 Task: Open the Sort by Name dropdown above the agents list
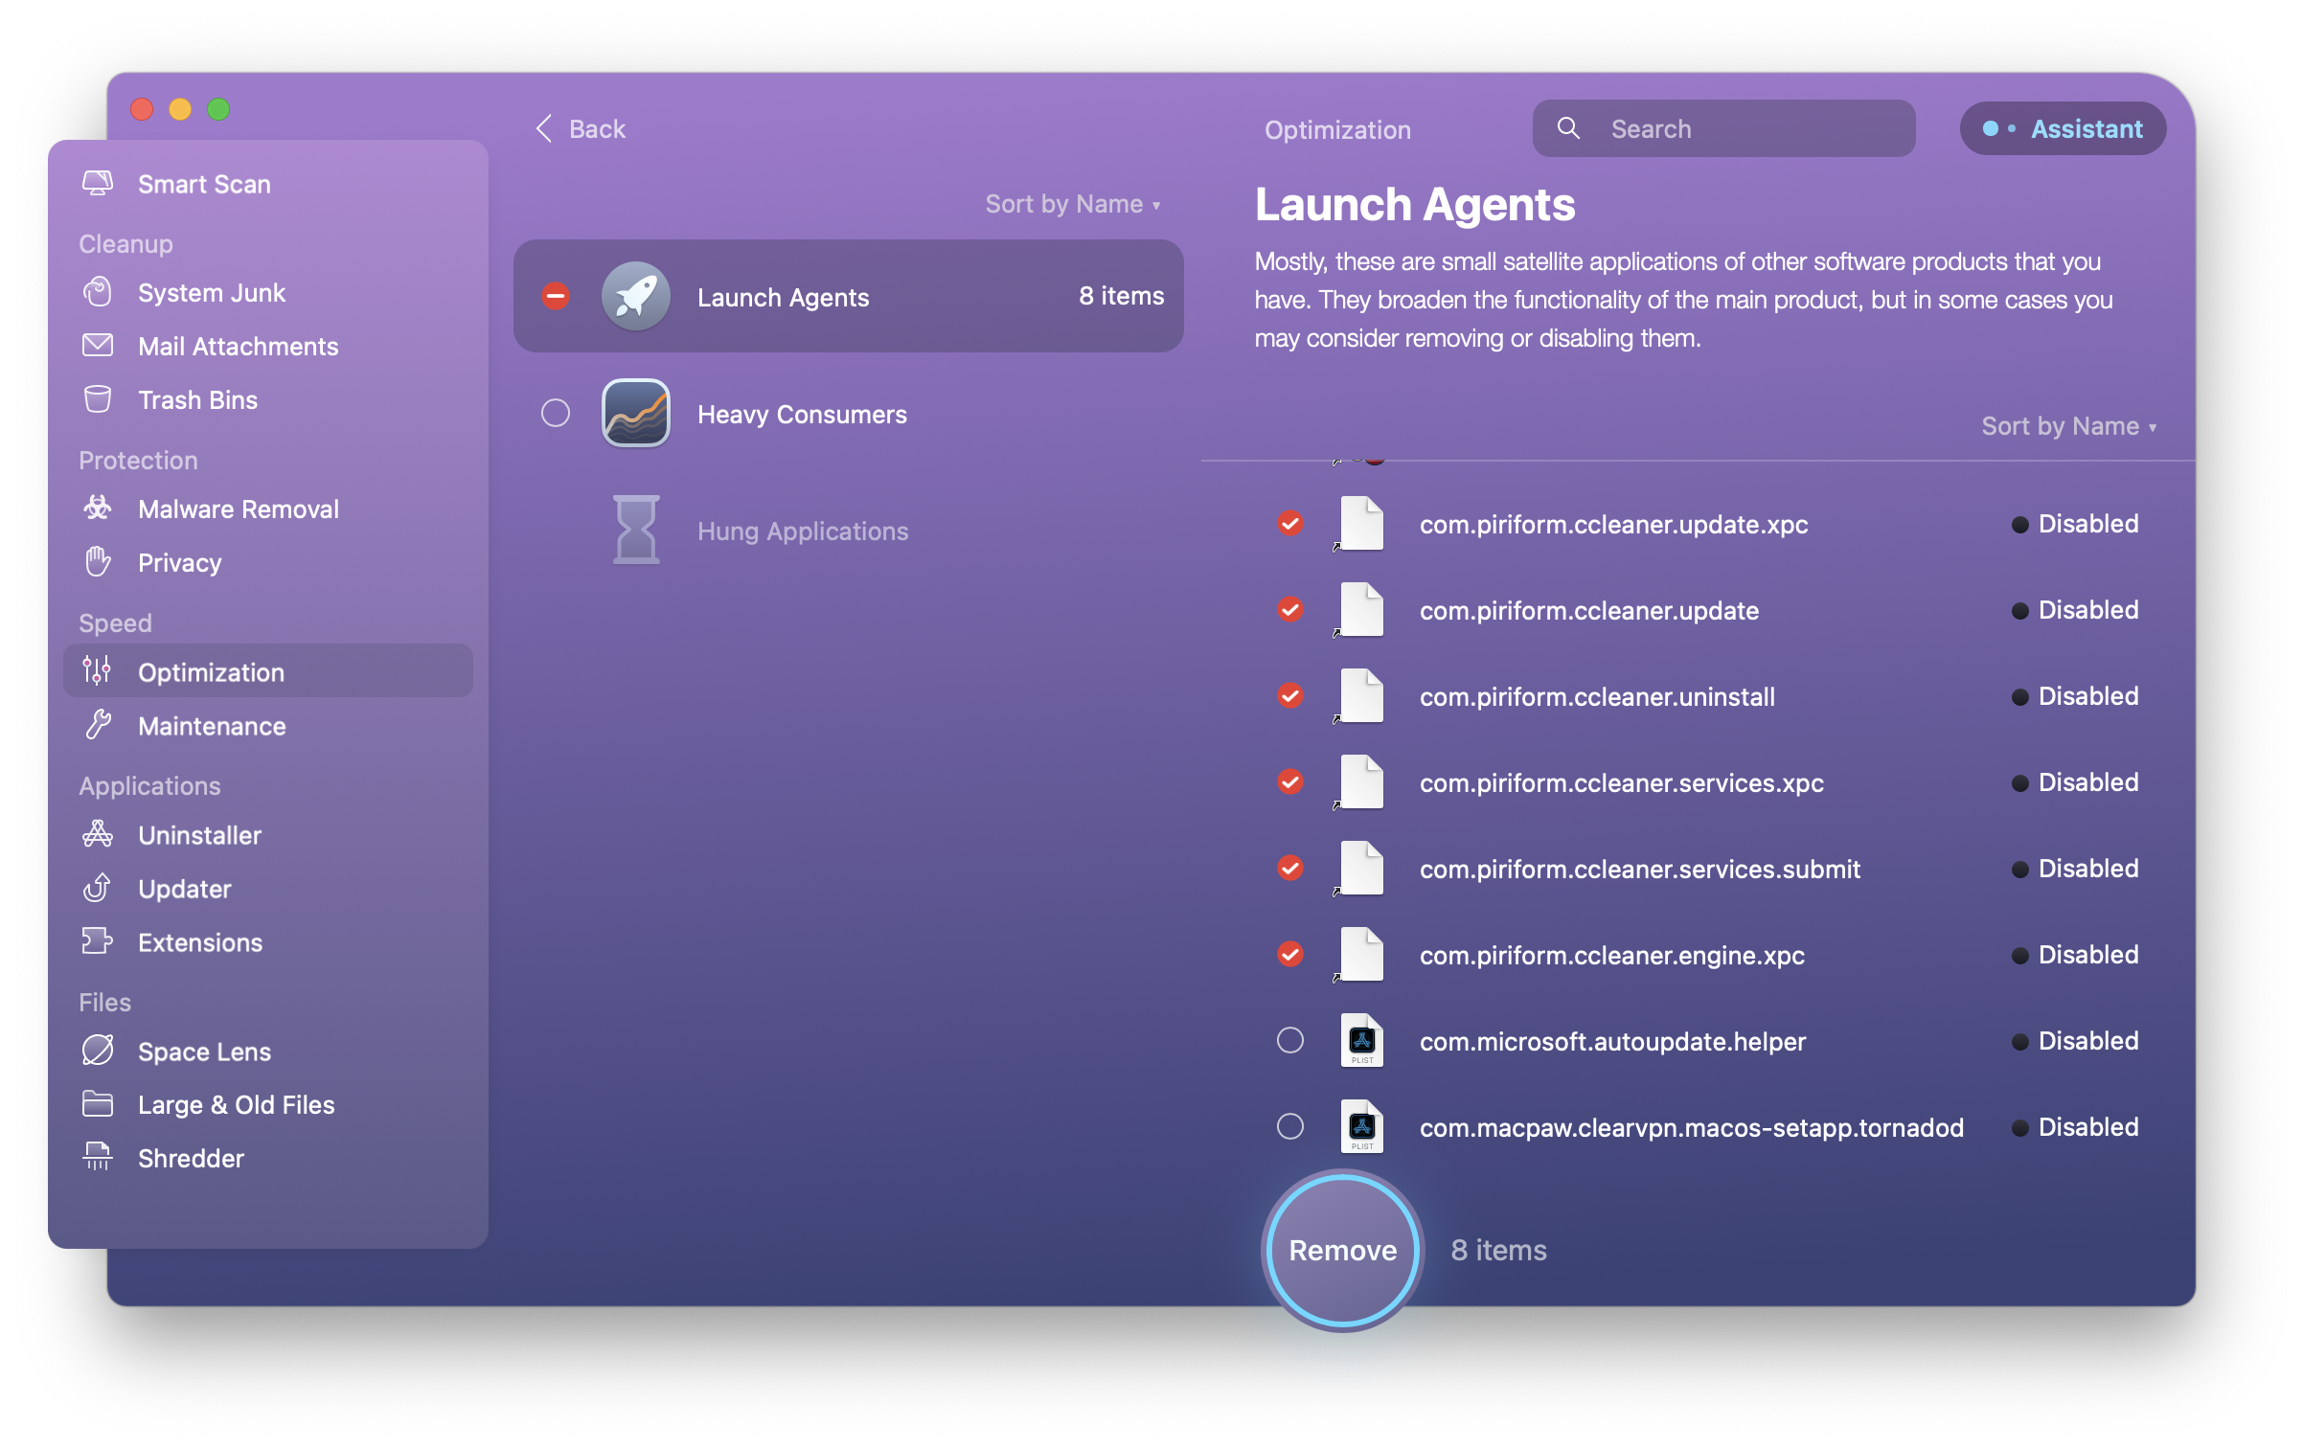(2067, 426)
